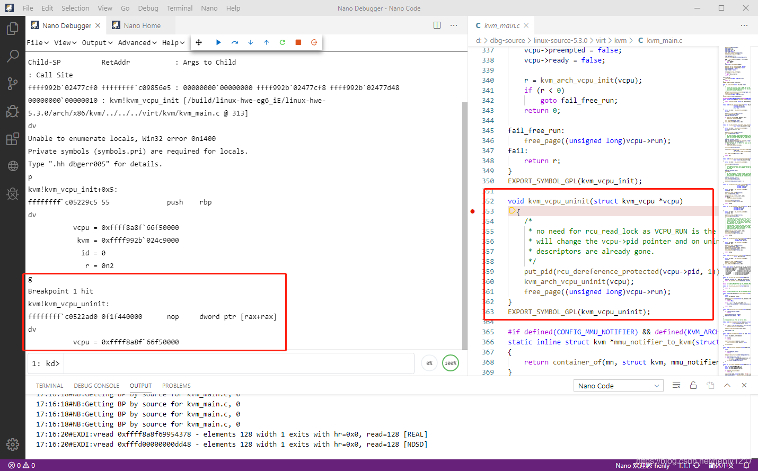This screenshot has width=758, height=471.
Task: Focus the kd> command input field
Action: [x=239, y=363]
